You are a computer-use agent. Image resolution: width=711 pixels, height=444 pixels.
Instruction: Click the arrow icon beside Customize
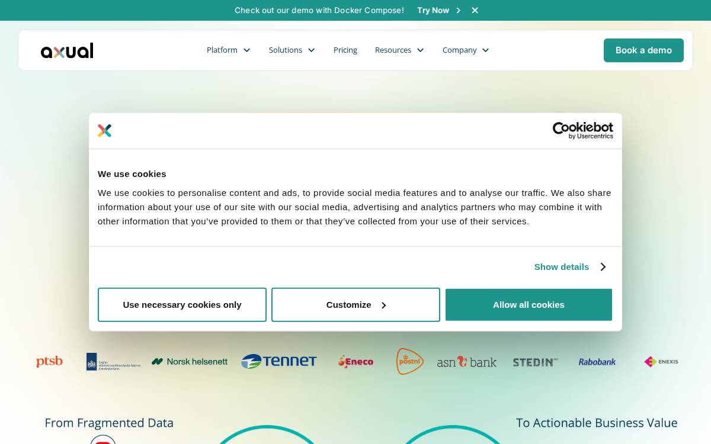383,305
